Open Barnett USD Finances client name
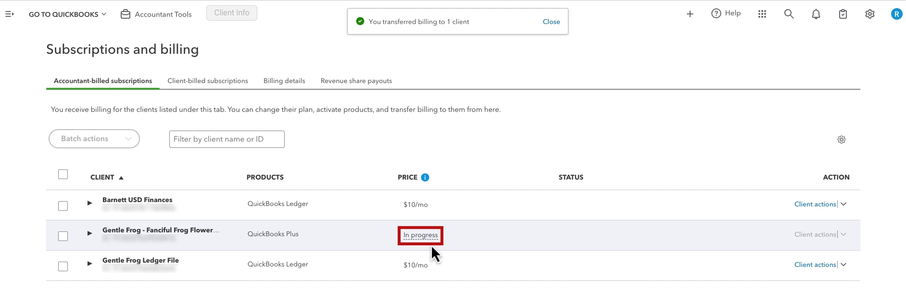This screenshot has height=289, width=906. [x=138, y=200]
